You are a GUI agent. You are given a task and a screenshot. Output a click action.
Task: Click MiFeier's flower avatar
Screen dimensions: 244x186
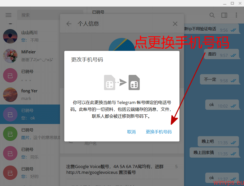(x=10, y=56)
